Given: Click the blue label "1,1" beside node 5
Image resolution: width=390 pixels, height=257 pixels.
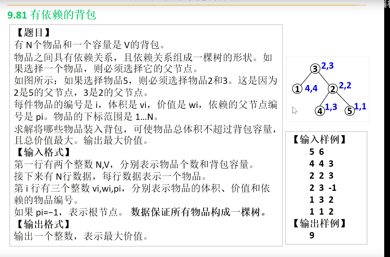Looking at the screenshot, I should click(360, 106).
